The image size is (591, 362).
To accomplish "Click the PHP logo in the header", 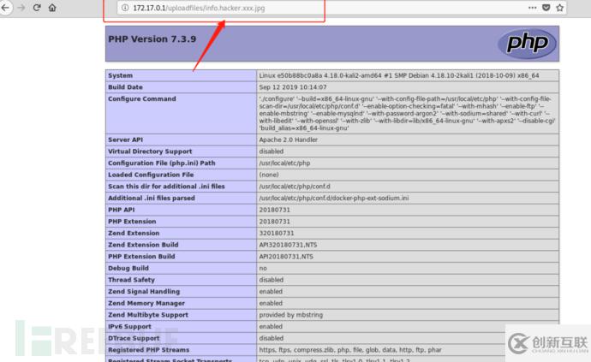I will pos(528,44).
